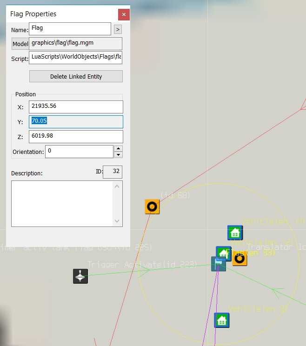Increase Orientation with the up spinner
The image size is (306, 346).
pos(118,148)
